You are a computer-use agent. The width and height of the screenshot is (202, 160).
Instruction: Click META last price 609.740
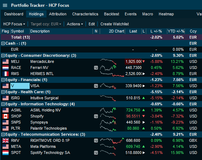133,146
